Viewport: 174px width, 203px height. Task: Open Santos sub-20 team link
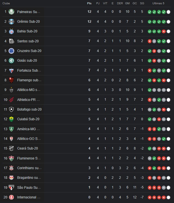tap(28, 41)
